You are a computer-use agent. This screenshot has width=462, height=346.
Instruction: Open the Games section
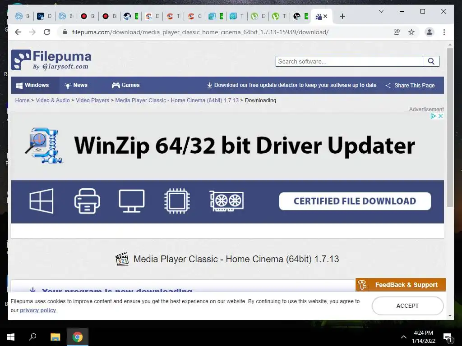pos(125,85)
